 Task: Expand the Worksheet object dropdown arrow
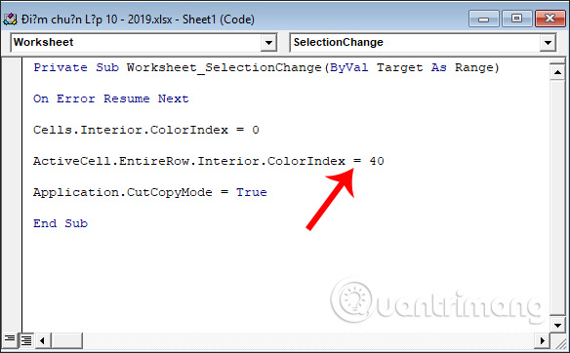coord(268,43)
